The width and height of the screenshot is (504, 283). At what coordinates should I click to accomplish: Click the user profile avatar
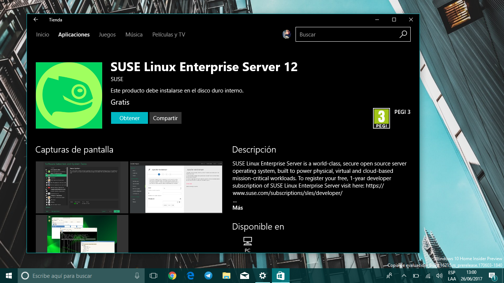[287, 34]
